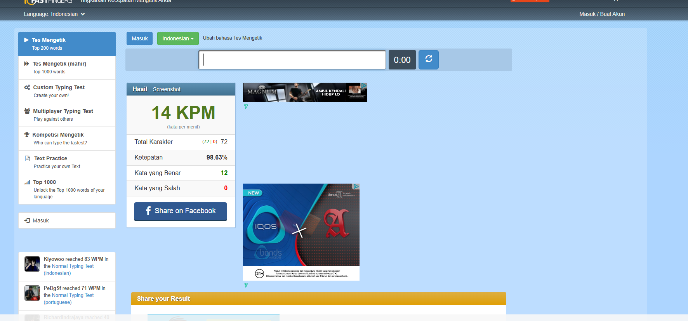This screenshot has width=688, height=321.
Task: Click the 14 KPM result value
Action: point(183,113)
